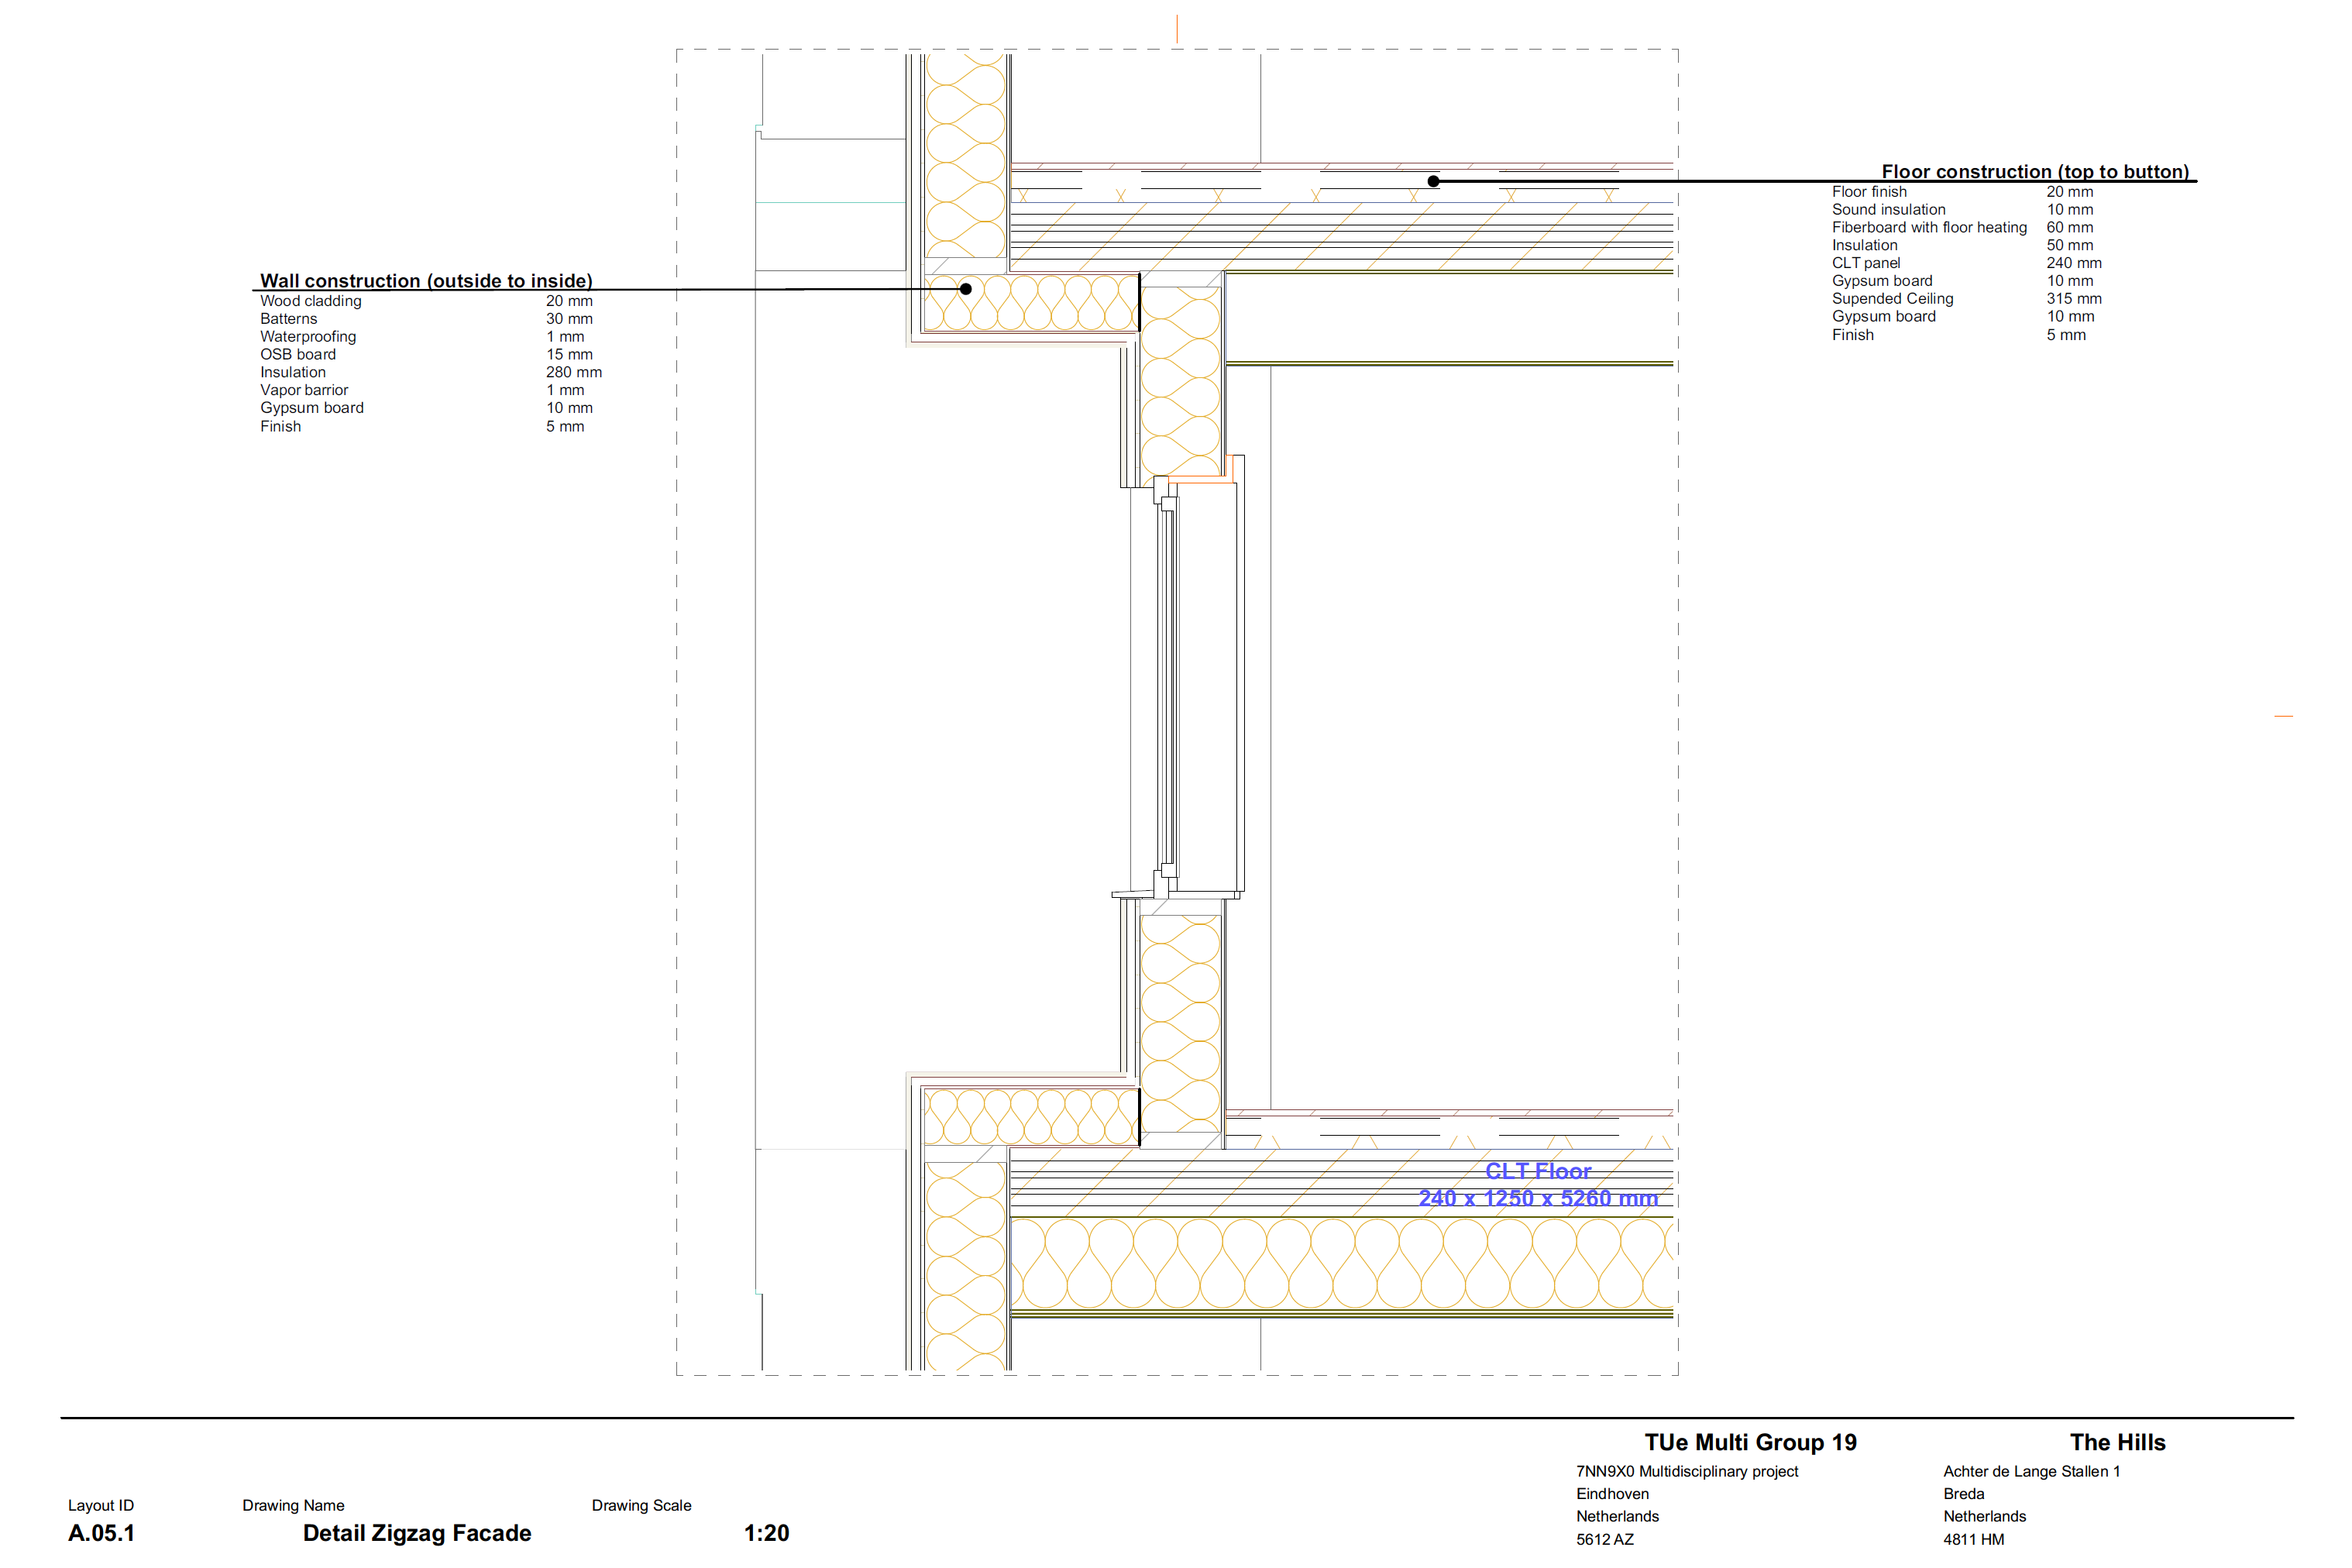Viewport: 2352px width, 1568px height.
Task: Click the 'Sound insulation' layer label
Action: (1888, 210)
